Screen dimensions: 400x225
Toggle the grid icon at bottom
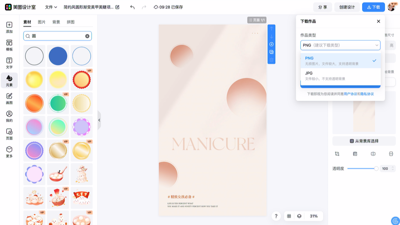pyautogui.click(x=289, y=216)
